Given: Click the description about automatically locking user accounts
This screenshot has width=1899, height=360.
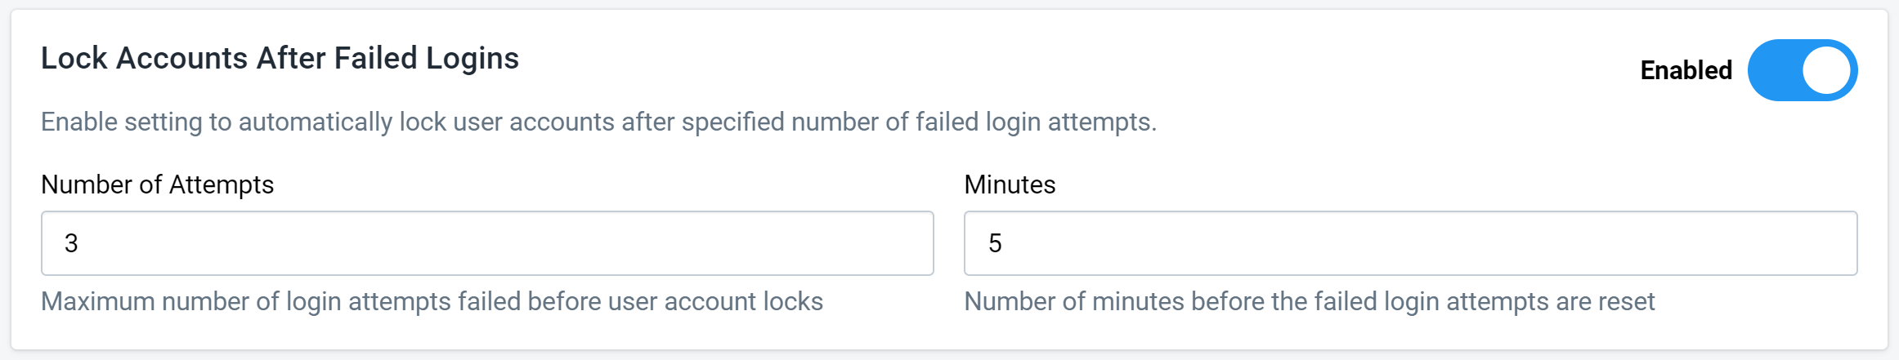Looking at the screenshot, I should [598, 122].
